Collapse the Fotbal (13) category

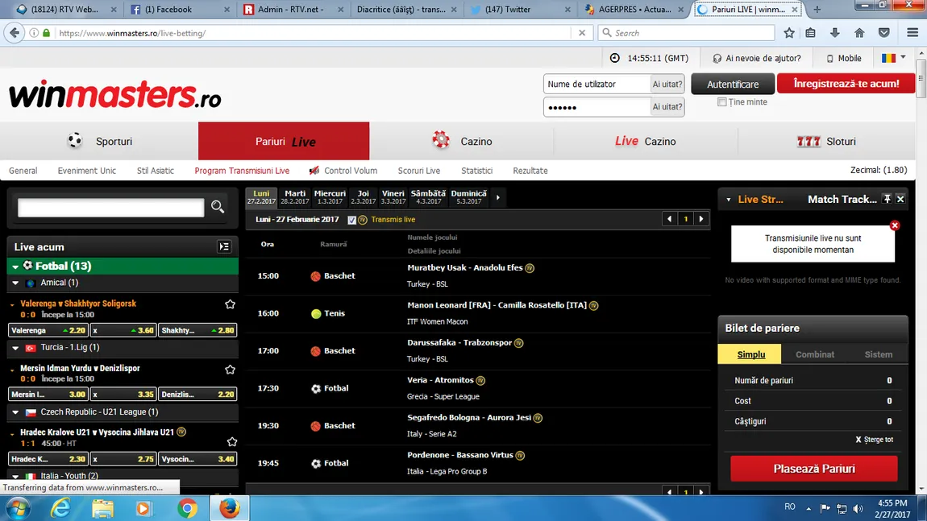coord(15,267)
